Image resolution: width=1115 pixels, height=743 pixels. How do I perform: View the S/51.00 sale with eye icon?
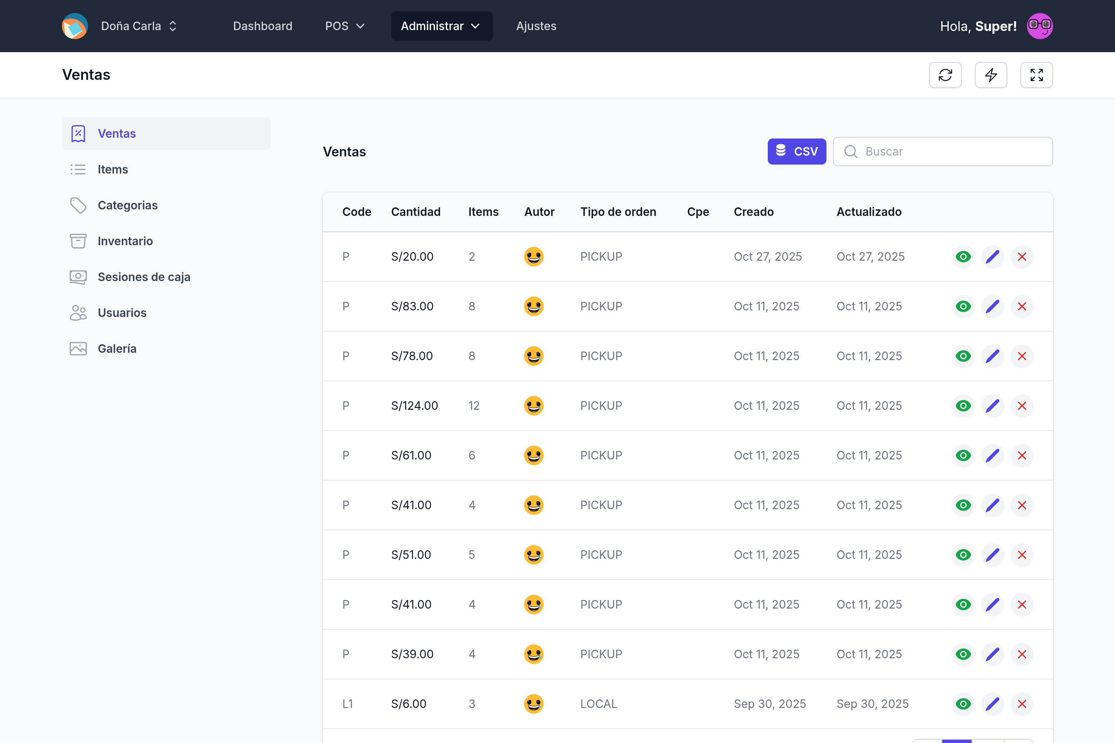point(963,555)
